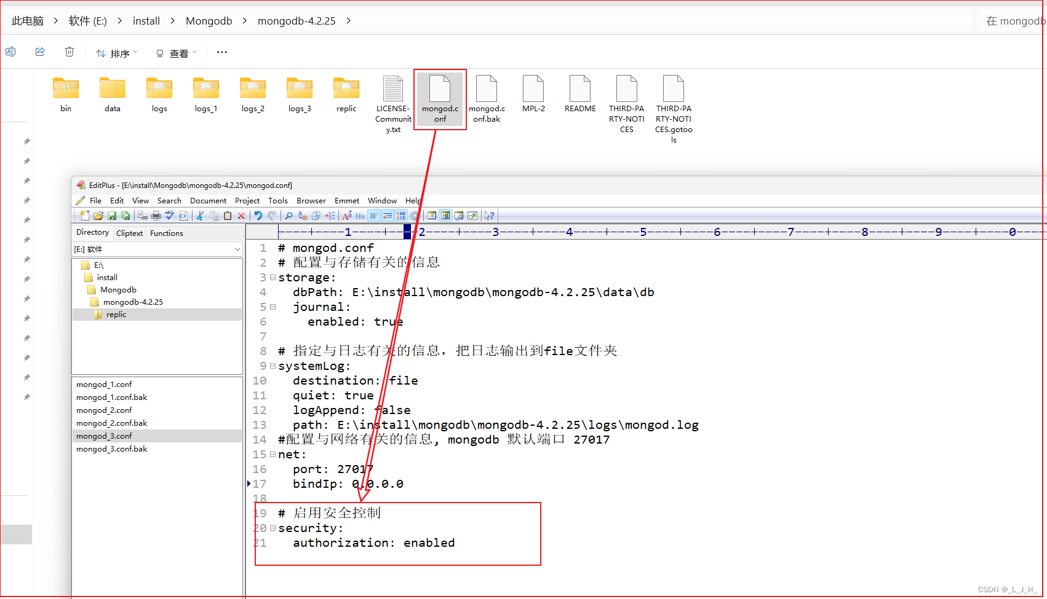Collapse the security: fold marker
This screenshot has width=1047, height=599.
(x=273, y=528)
